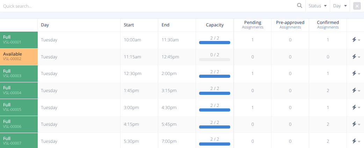Click the 7:00pm end time

tap(169, 141)
